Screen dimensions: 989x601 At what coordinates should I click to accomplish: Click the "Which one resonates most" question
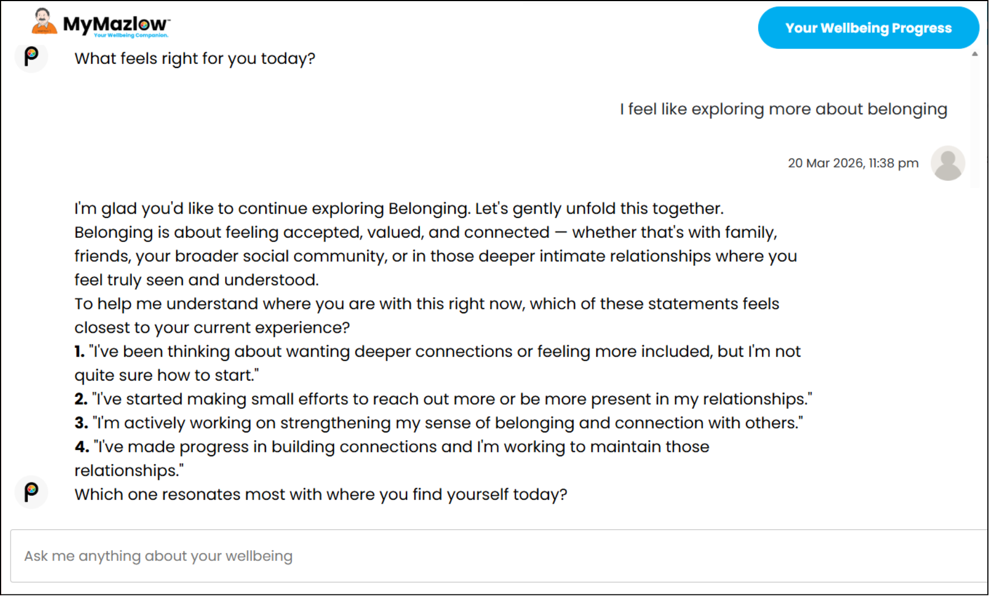coord(320,494)
